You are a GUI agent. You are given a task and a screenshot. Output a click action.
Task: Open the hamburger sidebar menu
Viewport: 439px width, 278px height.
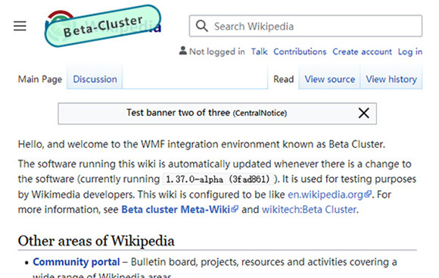point(20,26)
